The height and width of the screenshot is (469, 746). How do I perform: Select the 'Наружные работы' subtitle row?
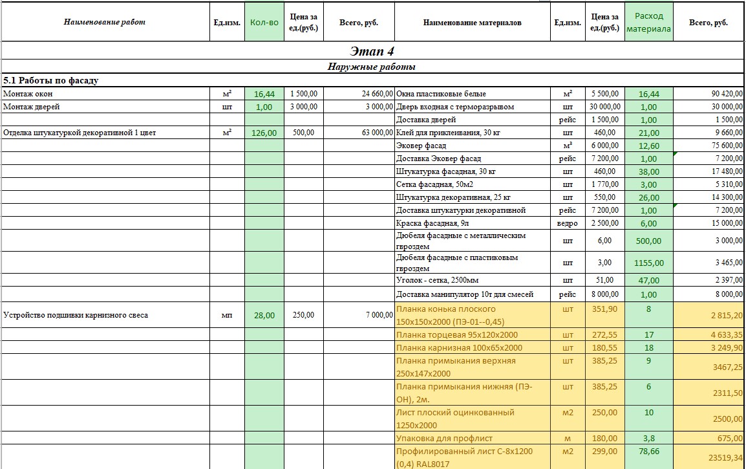tap(372, 66)
